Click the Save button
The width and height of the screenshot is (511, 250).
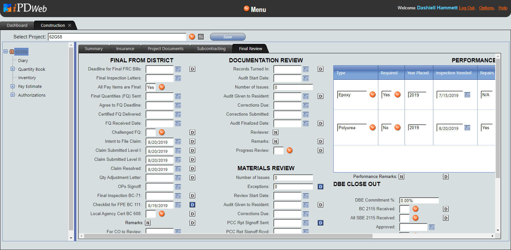click(x=228, y=37)
